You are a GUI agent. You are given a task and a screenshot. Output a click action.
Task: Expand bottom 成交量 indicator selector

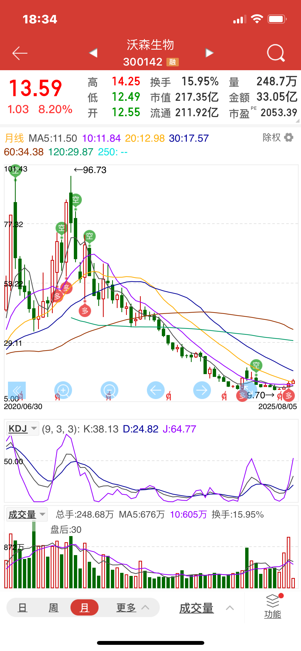207,608
